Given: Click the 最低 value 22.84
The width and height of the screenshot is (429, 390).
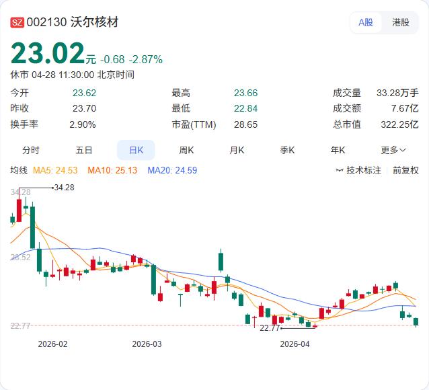Looking at the screenshot, I should [245, 108].
